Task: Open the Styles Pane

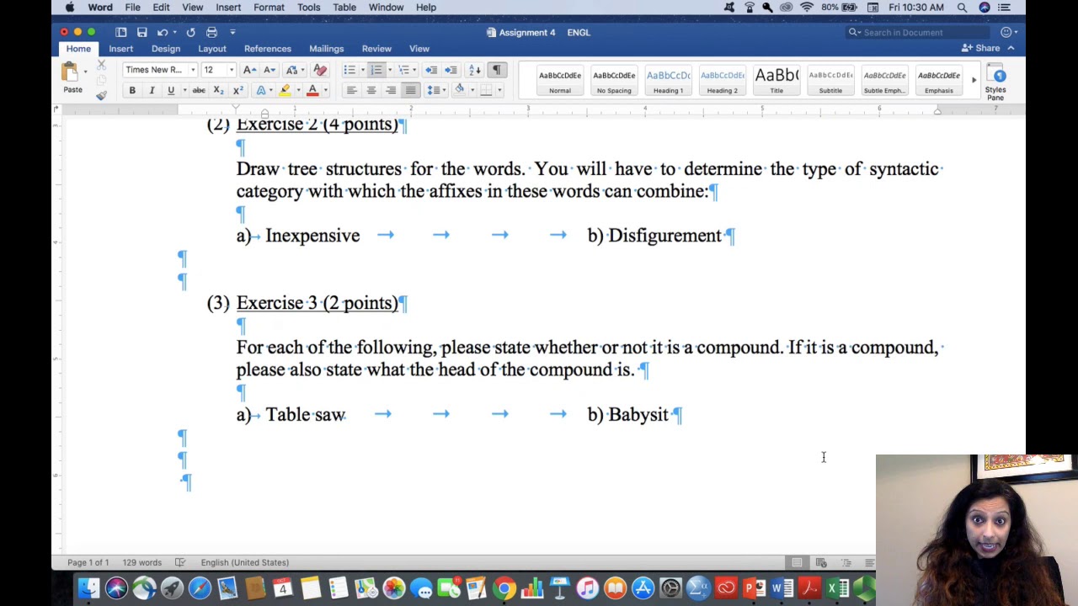Action: pyautogui.click(x=996, y=82)
